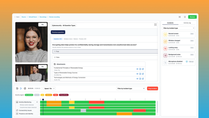This screenshot has width=209, height=118.
Task: Click the red Flag incident button
Action: (x=152, y=88)
